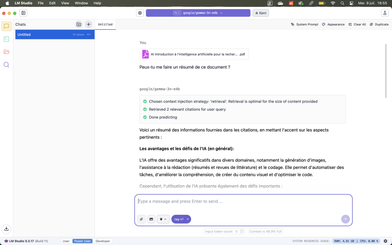
Task: Click the attach image icon
Action: pos(151,219)
